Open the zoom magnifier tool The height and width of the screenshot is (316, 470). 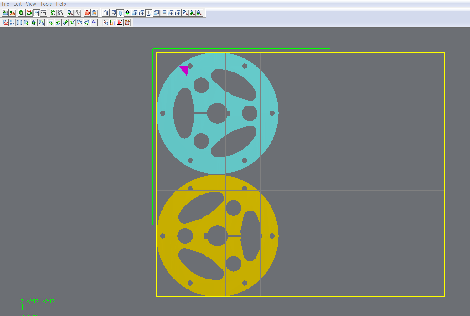point(70,13)
